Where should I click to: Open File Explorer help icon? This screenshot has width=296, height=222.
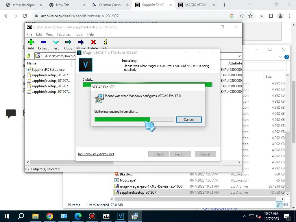pyautogui.click(x=286, y=57)
